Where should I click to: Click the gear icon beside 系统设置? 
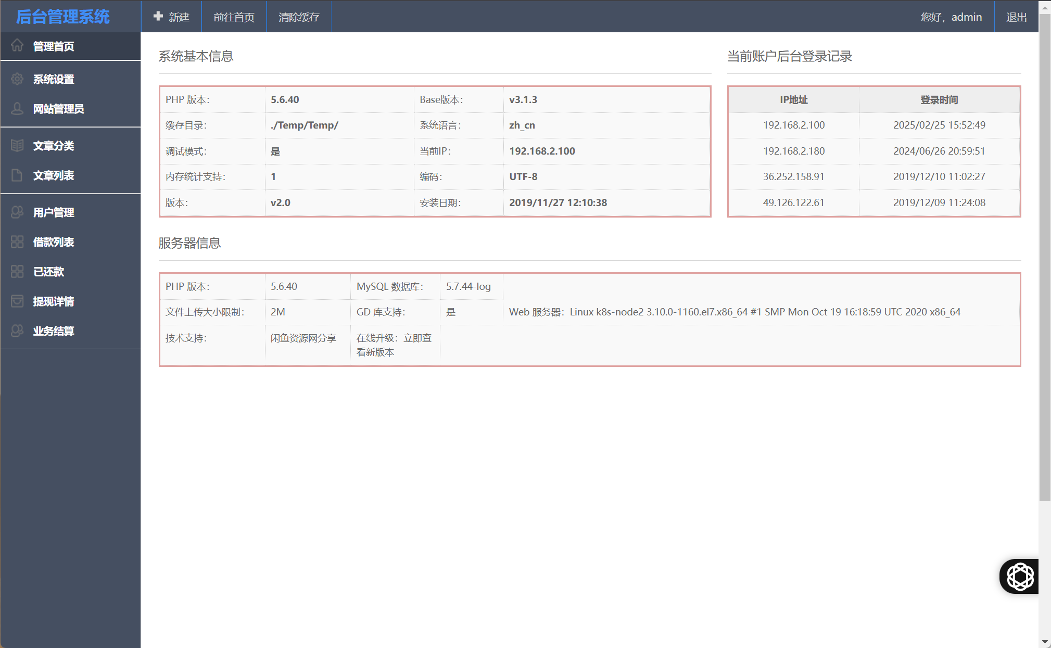17,79
